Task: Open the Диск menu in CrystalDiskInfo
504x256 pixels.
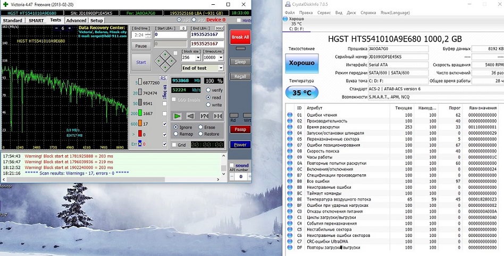Action: [x=351, y=13]
